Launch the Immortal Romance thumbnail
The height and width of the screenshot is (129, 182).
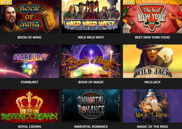(91, 106)
